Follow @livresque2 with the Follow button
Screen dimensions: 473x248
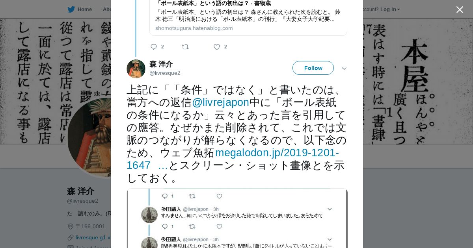coord(313,68)
